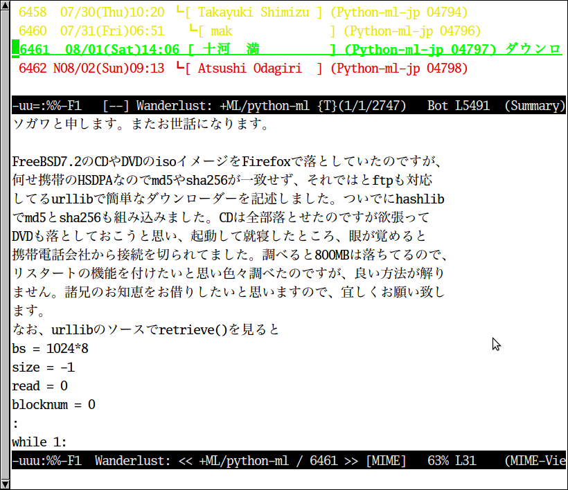
Task: Click the line 'while 1:'
Action: (39, 442)
